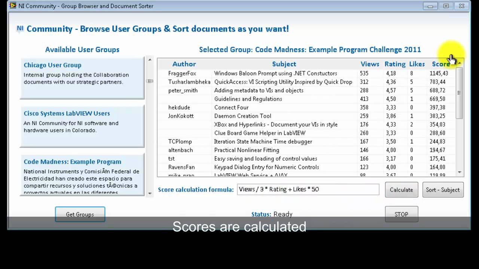
Task: Click the views value 535
Action: tap(364, 73)
